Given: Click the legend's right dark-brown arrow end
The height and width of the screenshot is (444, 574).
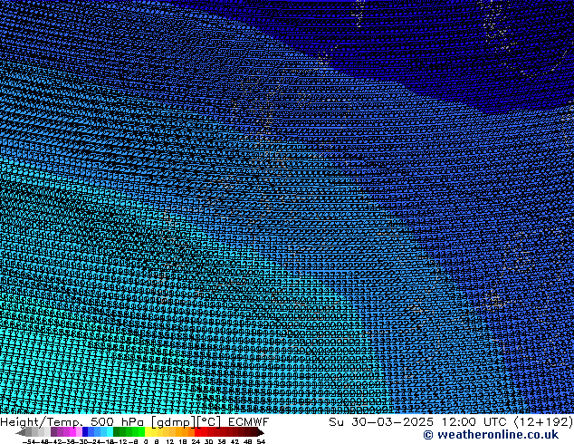Looking at the screenshot, I should pyautogui.click(x=261, y=432).
